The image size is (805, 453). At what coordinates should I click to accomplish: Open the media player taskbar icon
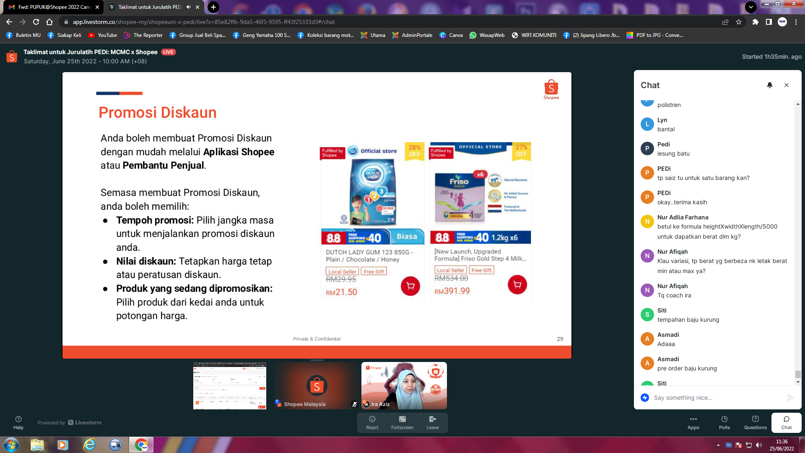pos(63,445)
